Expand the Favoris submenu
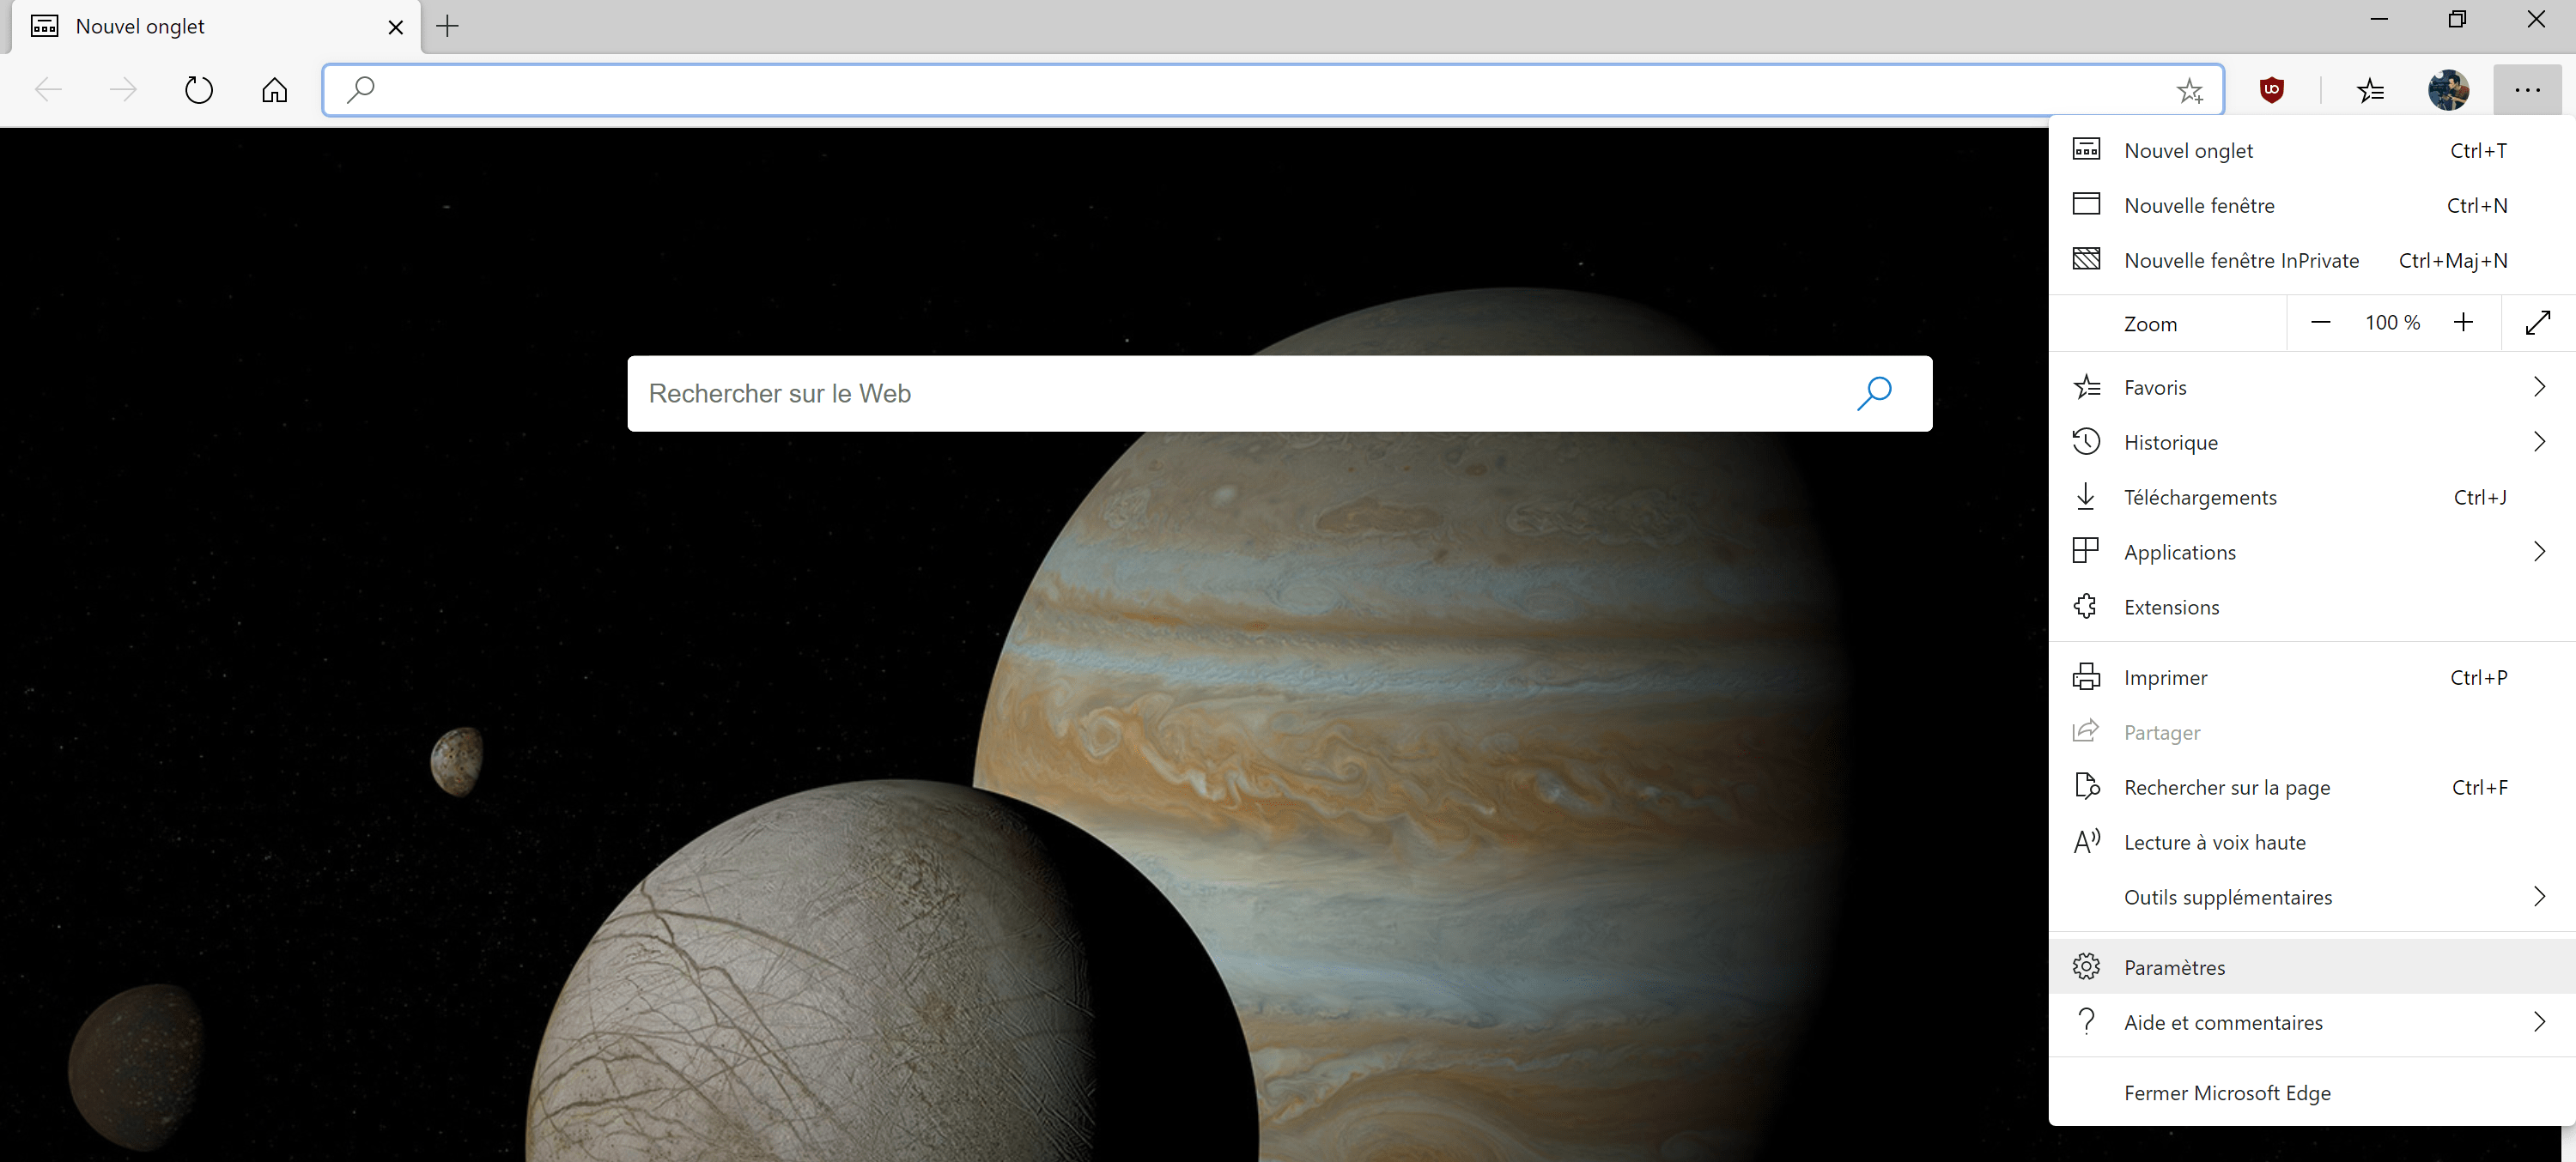 tap(2312, 387)
